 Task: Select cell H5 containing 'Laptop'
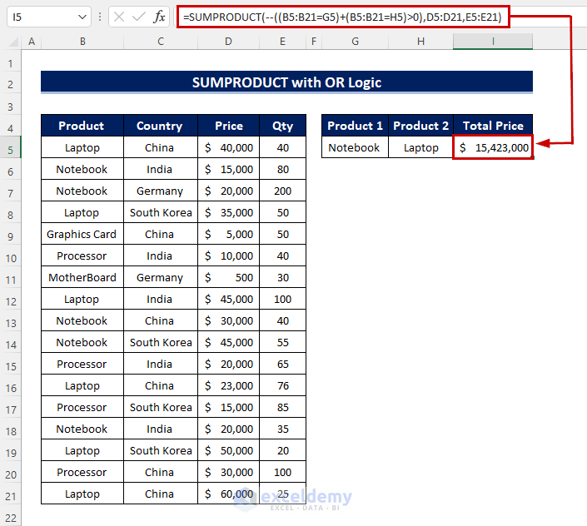420,147
